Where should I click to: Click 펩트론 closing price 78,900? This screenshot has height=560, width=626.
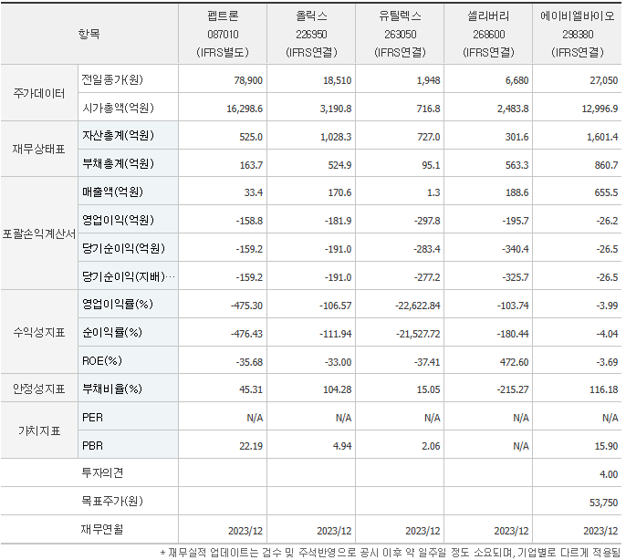pyautogui.click(x=248, y=80)
